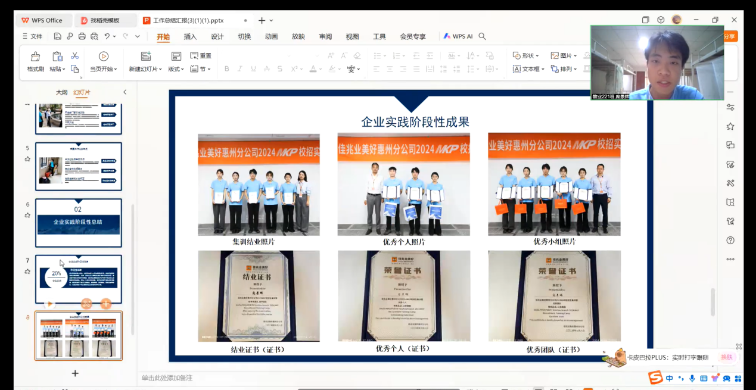The height and width of the screenshot is (390, 756).
Task: Open the File (文件) menu
Action: pos(32,36)
